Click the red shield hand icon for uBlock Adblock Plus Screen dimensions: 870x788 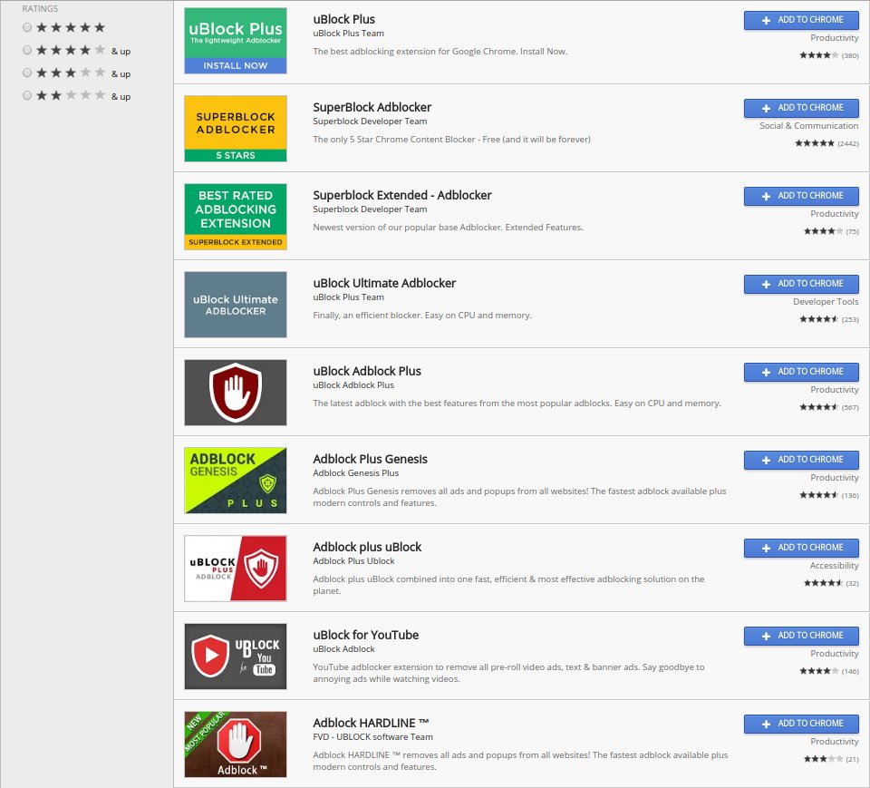point(236,393)
